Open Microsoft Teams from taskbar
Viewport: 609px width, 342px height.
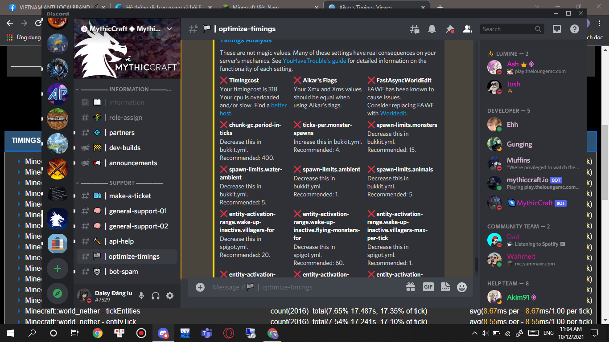tap(207, 333)
